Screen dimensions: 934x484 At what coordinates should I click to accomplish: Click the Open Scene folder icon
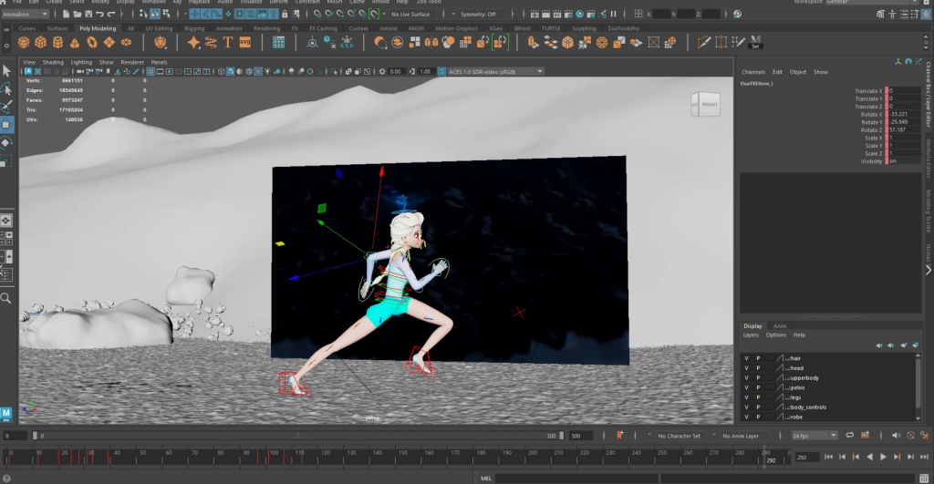77,14
